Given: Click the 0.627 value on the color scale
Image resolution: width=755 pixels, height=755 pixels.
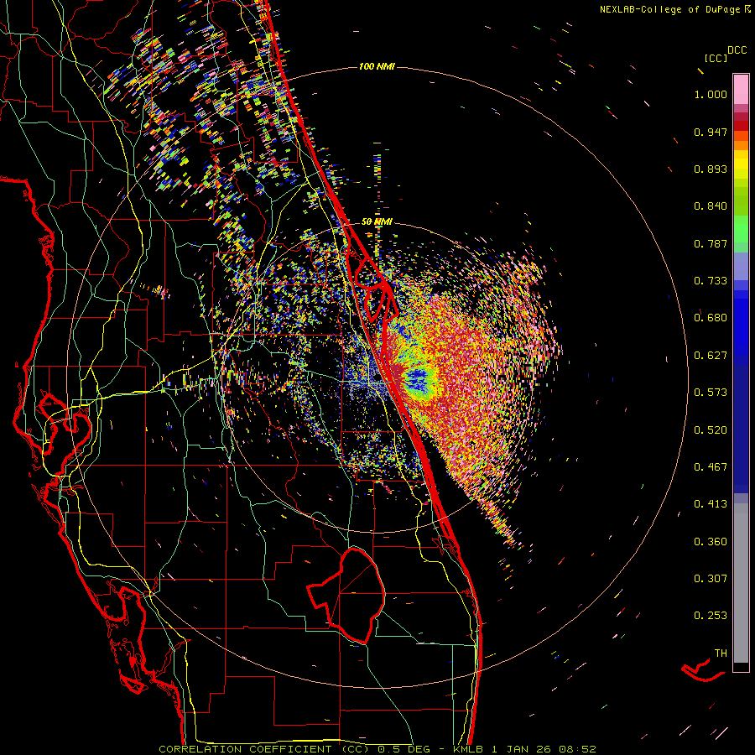Looking at the screenshot, I should (x=711, y=356).
